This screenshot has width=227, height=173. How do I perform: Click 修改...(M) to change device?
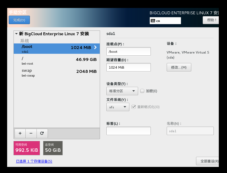pyautogui.click(x=179, y=67)
